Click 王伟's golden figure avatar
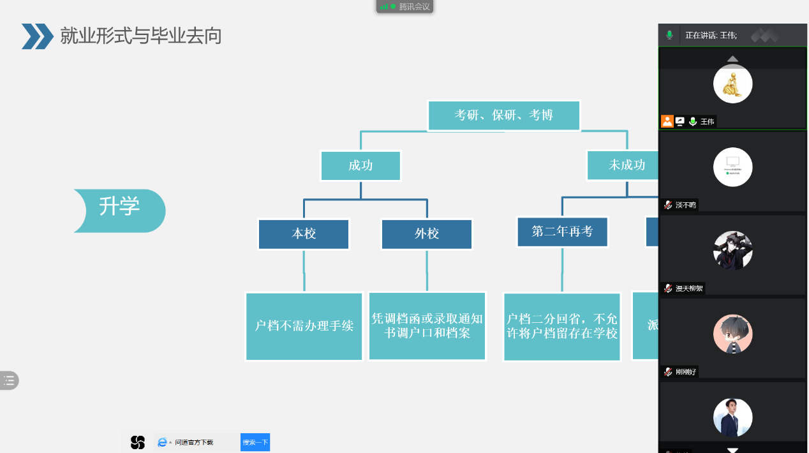Image resolution: width=809 pixels, height=453 pixels. [x=732, y=84]
